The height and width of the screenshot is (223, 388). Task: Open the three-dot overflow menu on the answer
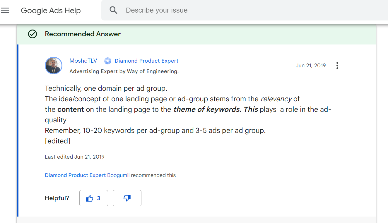click(x=337, y=66)
